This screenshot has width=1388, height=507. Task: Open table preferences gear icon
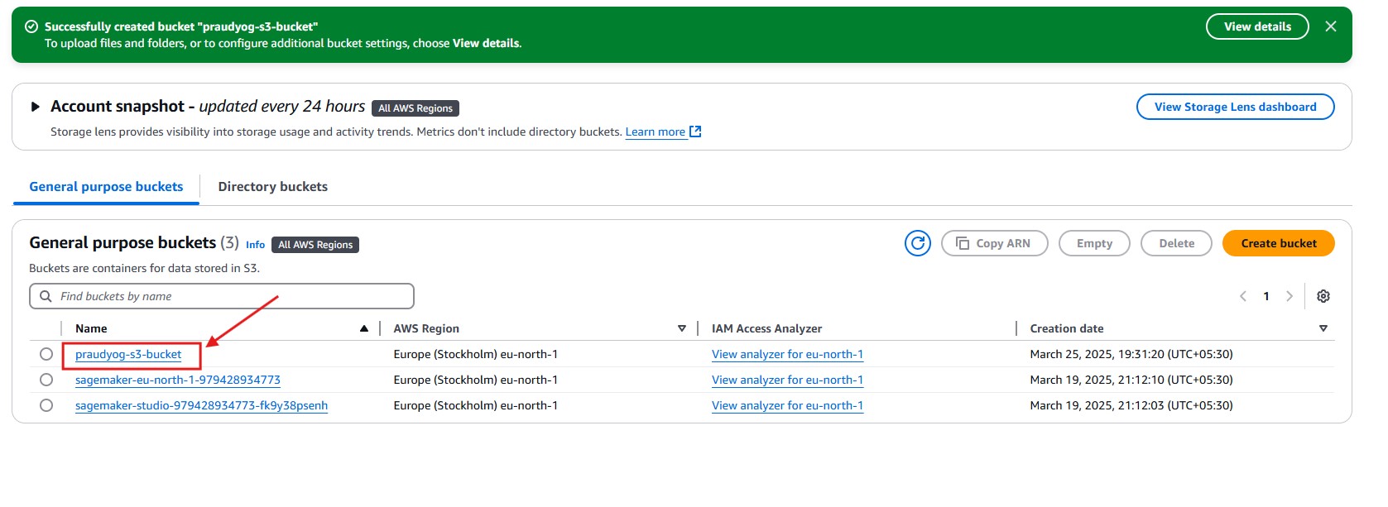pos(1323,296)
